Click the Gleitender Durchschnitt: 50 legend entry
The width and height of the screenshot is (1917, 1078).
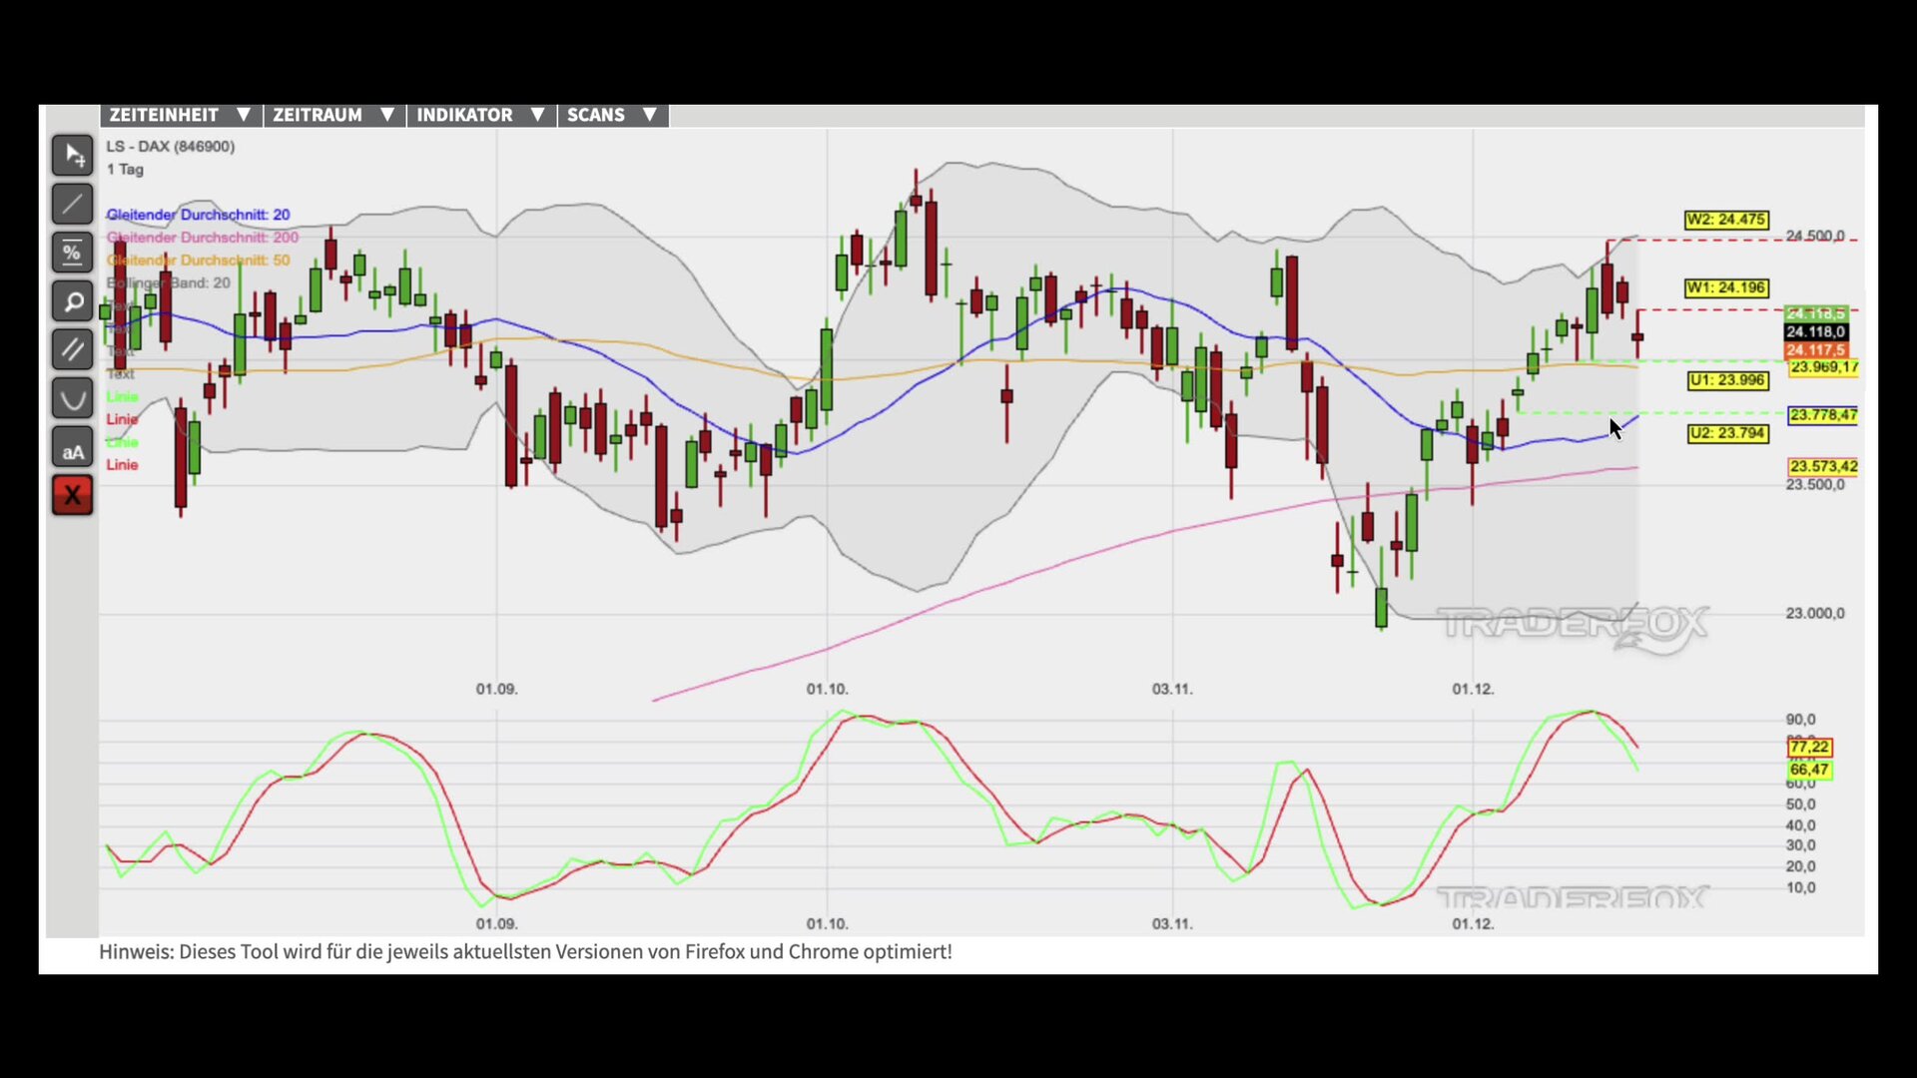198,261
